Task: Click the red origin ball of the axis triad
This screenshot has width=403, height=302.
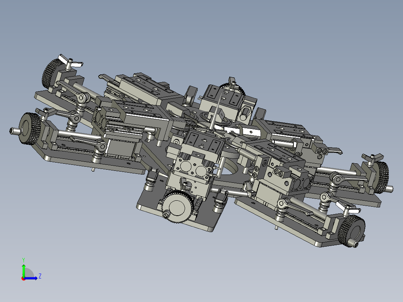Action: pyautogui.click(x=24, y=278)
